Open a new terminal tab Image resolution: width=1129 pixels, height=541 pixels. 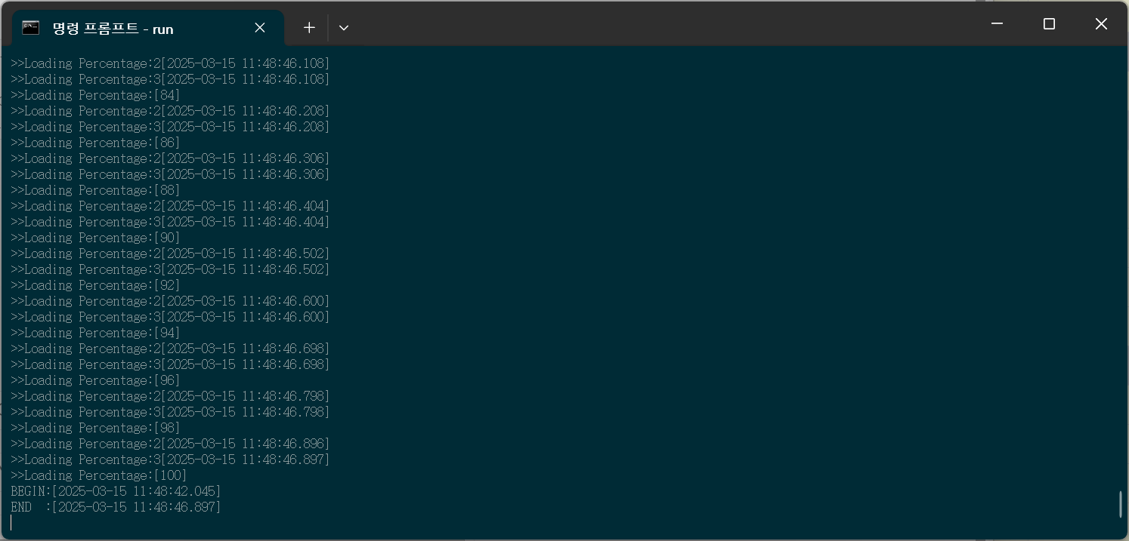[x=309, y=28]
